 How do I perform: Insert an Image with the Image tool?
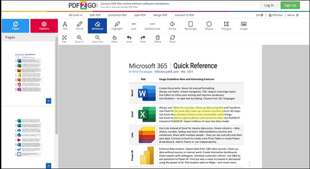point(244,26)
